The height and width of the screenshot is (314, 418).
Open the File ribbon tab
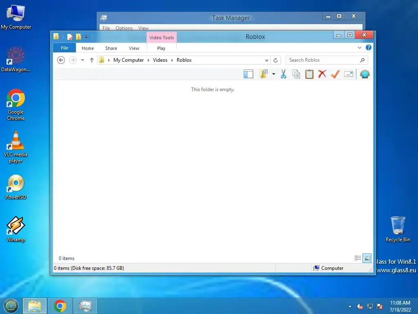(64, 48)
